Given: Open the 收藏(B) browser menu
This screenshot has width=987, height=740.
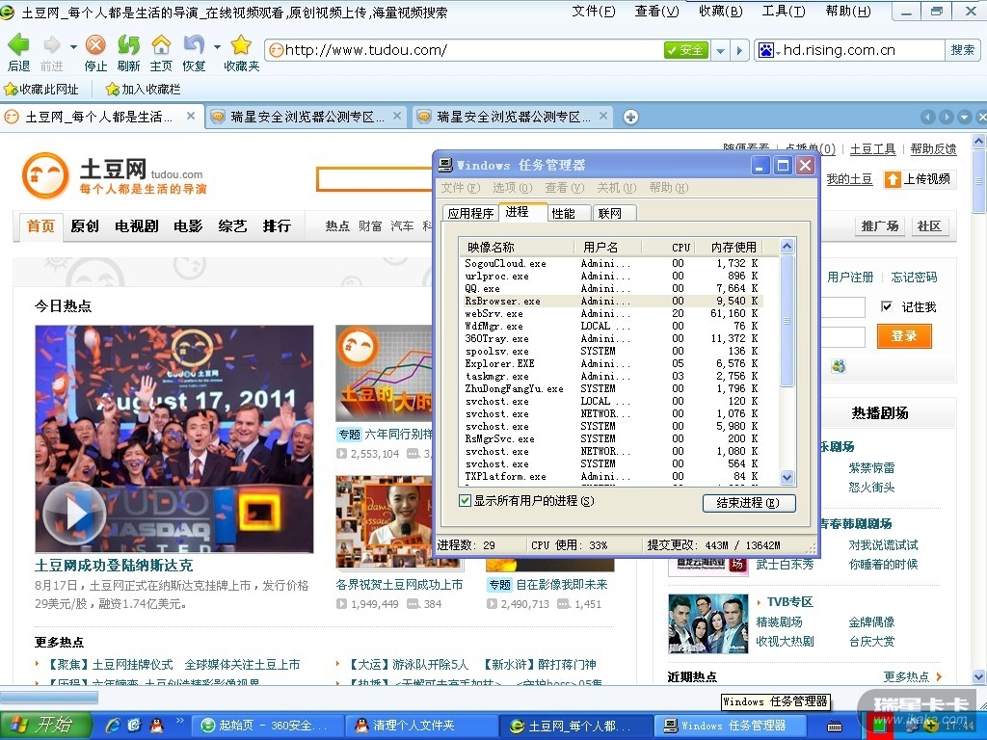Looking at the screenshot, I should click(x=721, y=11).
